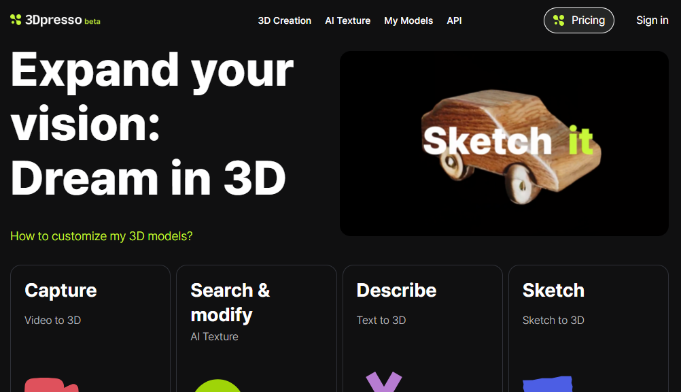Select the API navigation item
This screenshot has height=392, width=681.
pyautogui.click(x=454, y=20)
